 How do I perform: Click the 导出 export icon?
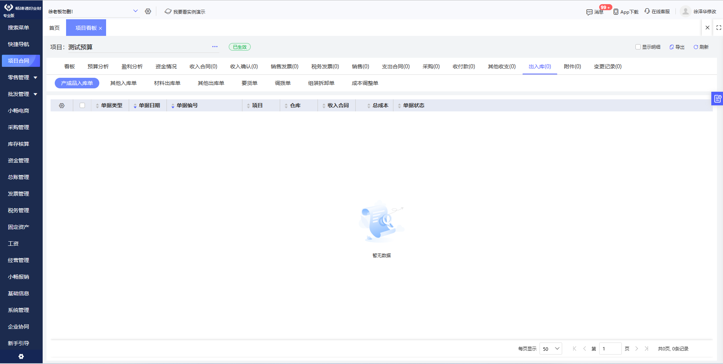pyautogui.click(x=672, y=47)
